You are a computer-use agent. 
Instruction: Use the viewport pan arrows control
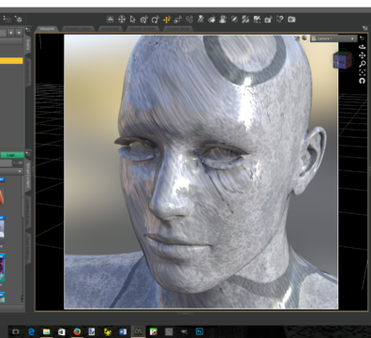pos(362,55)
